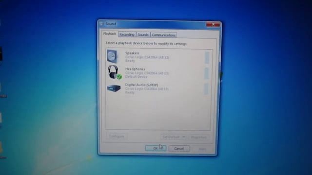Switch to the Playback tab
Viewport: 312px width, 175px height.
click(110, 34)
